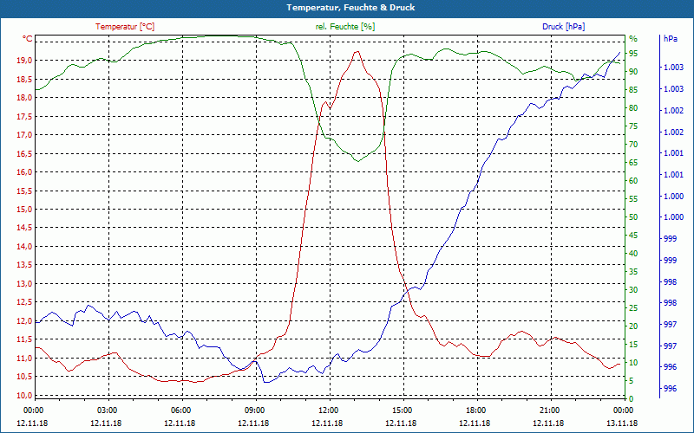The image size is (694, 433).
Task: Click temperature axis value '11,5'
Action: (24, 339)
